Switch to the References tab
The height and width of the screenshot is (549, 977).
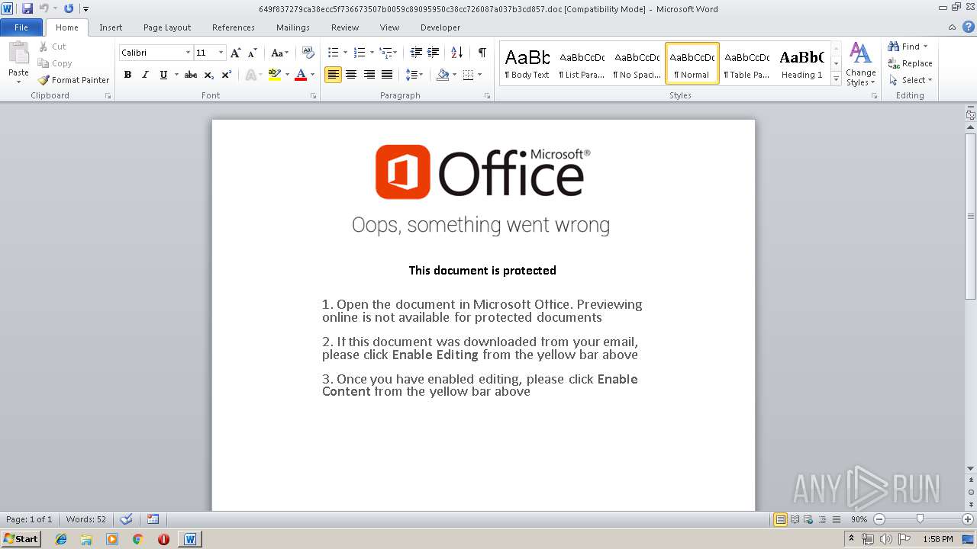coord(234,27)
